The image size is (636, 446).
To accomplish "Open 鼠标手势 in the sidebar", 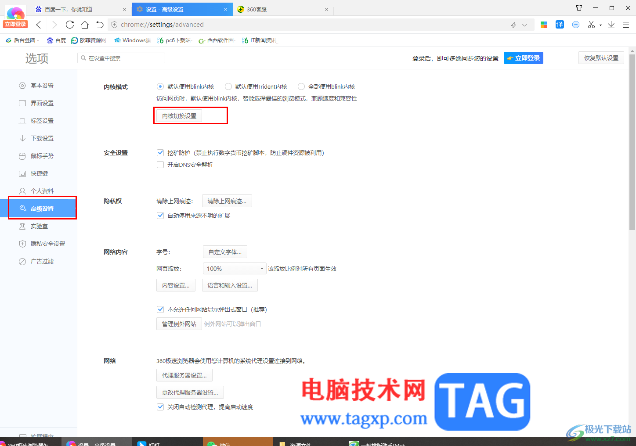I will [x=39, y=156].
